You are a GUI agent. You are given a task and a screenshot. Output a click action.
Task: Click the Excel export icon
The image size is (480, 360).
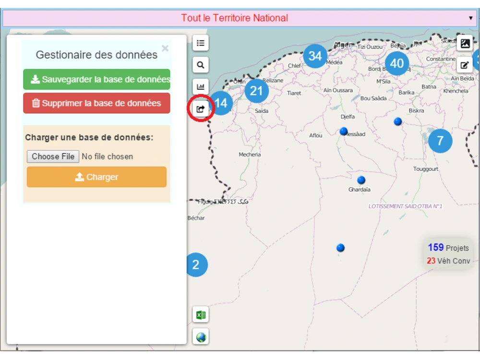click(201, 315)
